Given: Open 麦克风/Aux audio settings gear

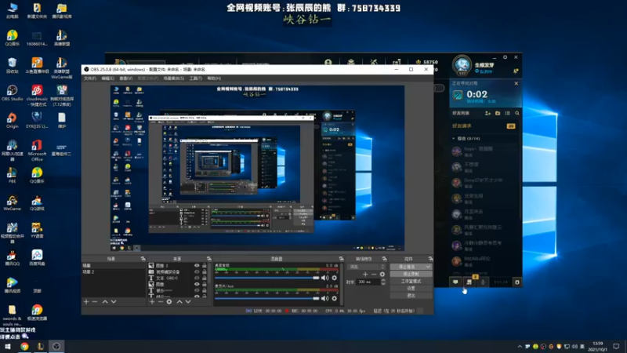Looking at the screenshot, I should [335, 298].
